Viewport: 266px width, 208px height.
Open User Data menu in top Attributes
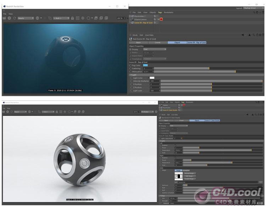pos(149,35)
